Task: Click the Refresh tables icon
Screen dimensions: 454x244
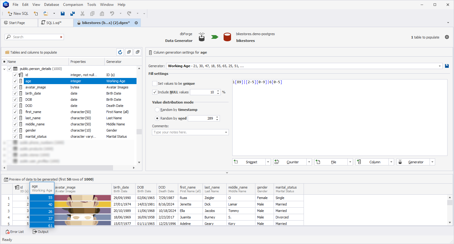Action: 120,52
